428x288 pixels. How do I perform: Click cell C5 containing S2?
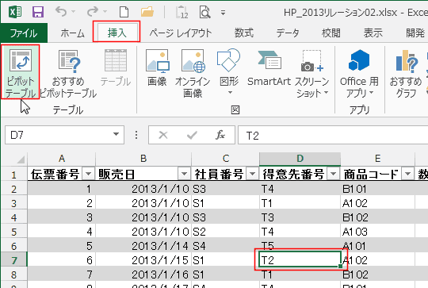pyautogui.click(x=225, y=232)
